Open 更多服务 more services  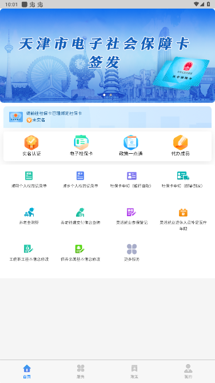(132, 253)
